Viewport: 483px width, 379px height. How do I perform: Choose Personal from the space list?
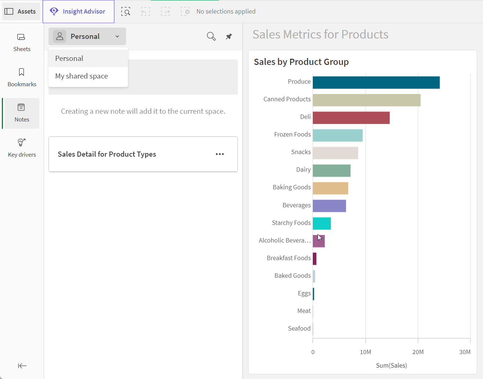point(88,58)
